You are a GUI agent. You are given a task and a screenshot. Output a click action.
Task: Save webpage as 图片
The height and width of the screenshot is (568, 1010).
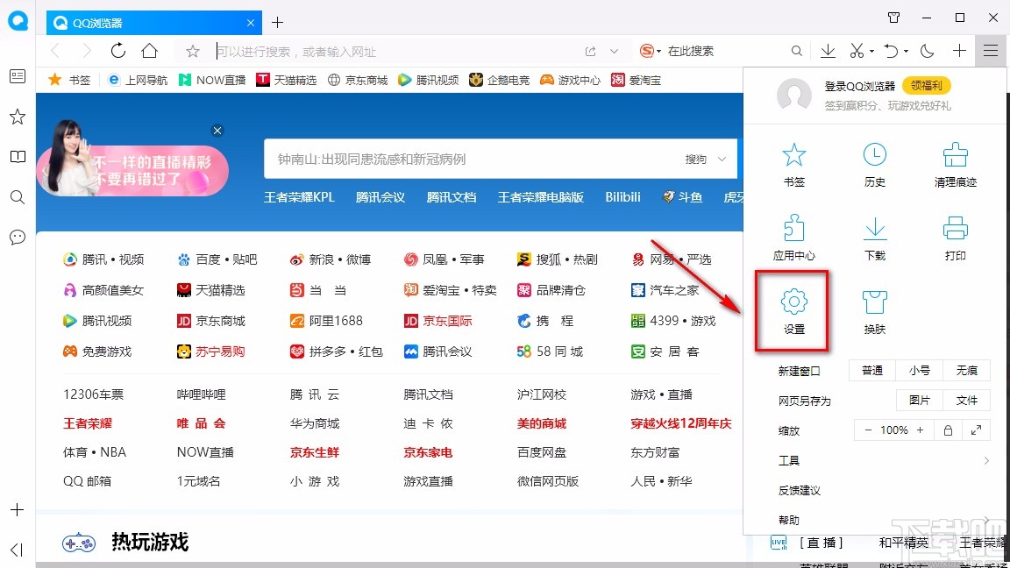click(x=919, y=401)
